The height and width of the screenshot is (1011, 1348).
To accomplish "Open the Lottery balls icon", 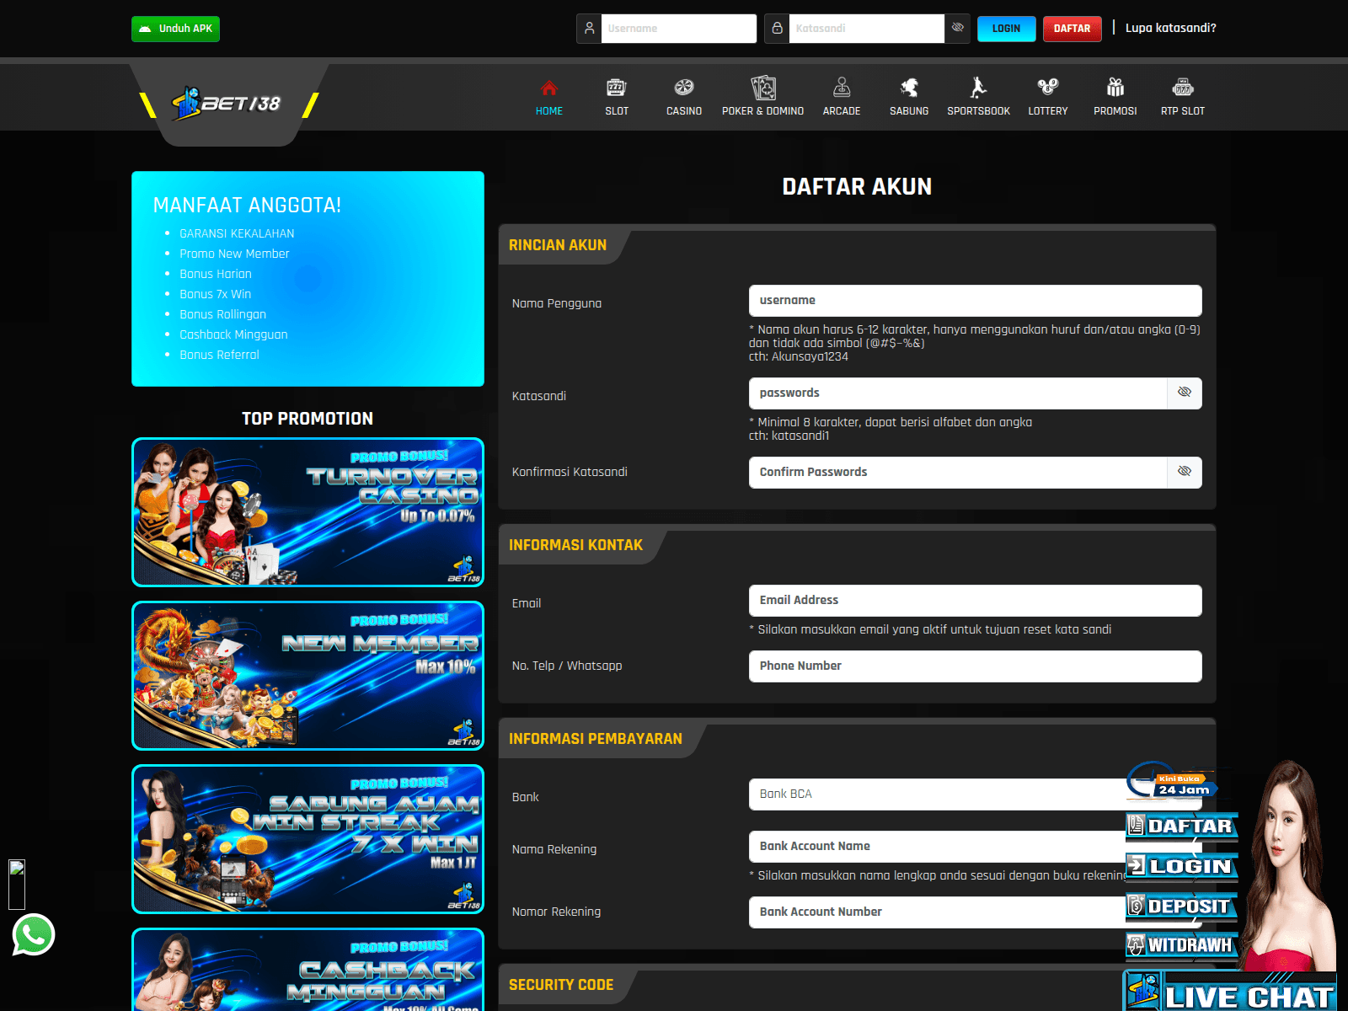I will (x=1048, y=88).
